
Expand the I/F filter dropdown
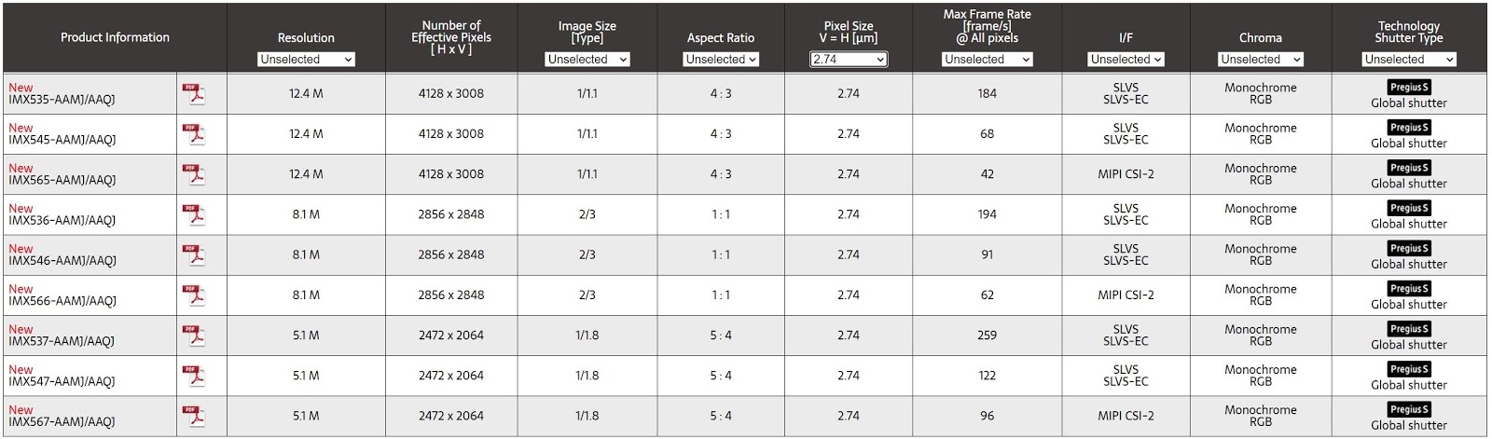pos(1126,60)
